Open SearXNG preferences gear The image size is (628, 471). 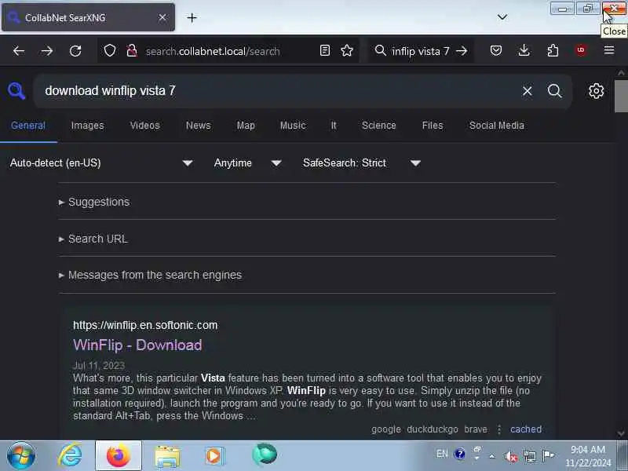(x=596, y=91)
